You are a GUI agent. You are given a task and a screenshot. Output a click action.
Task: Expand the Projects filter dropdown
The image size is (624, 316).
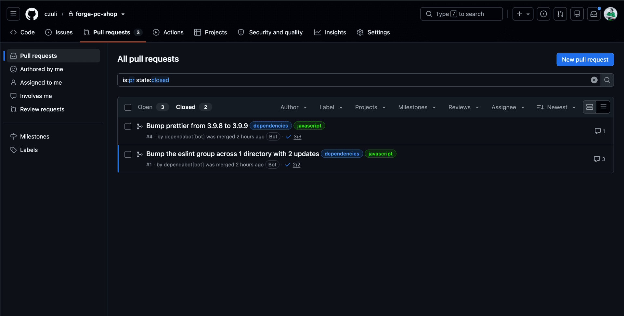point(370,107)
